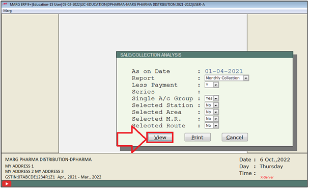Click the day value Thursday

pos(271,166)
